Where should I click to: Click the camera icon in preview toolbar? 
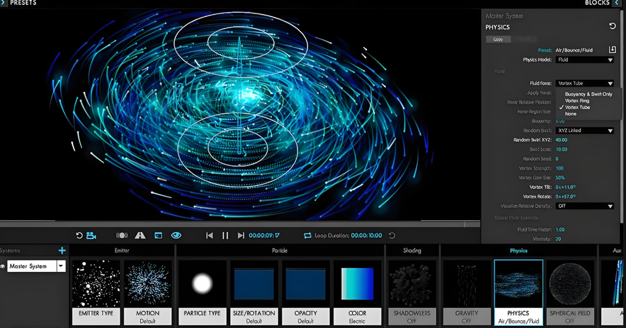click(x=91, y=236)
